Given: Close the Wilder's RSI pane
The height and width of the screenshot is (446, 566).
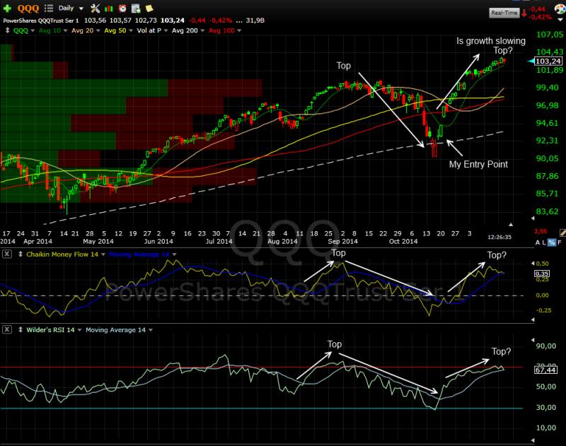Looking at the screenshot, I should point(7,329).
